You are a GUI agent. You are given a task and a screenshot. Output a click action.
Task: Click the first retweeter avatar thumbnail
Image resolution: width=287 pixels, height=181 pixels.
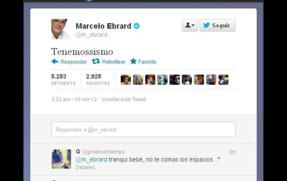click(x=126, y=80)
